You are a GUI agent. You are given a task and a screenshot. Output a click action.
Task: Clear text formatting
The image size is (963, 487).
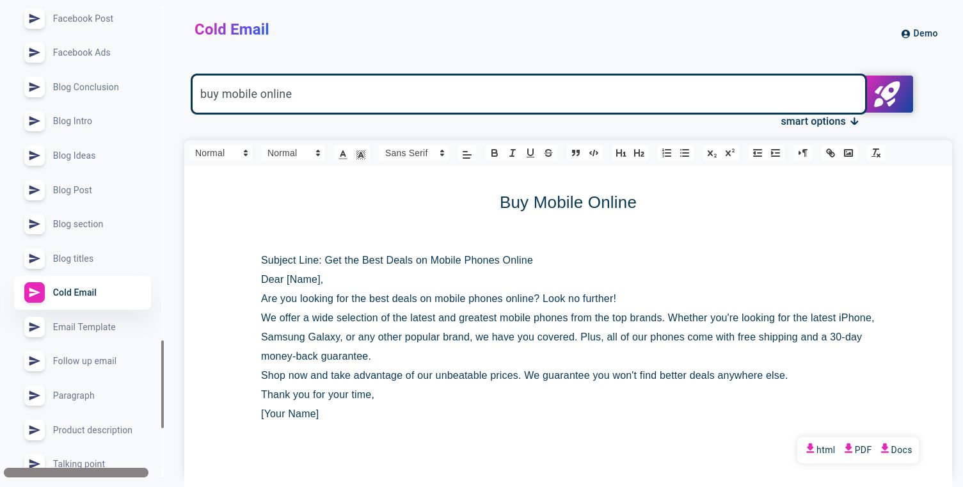click(877, 153)
